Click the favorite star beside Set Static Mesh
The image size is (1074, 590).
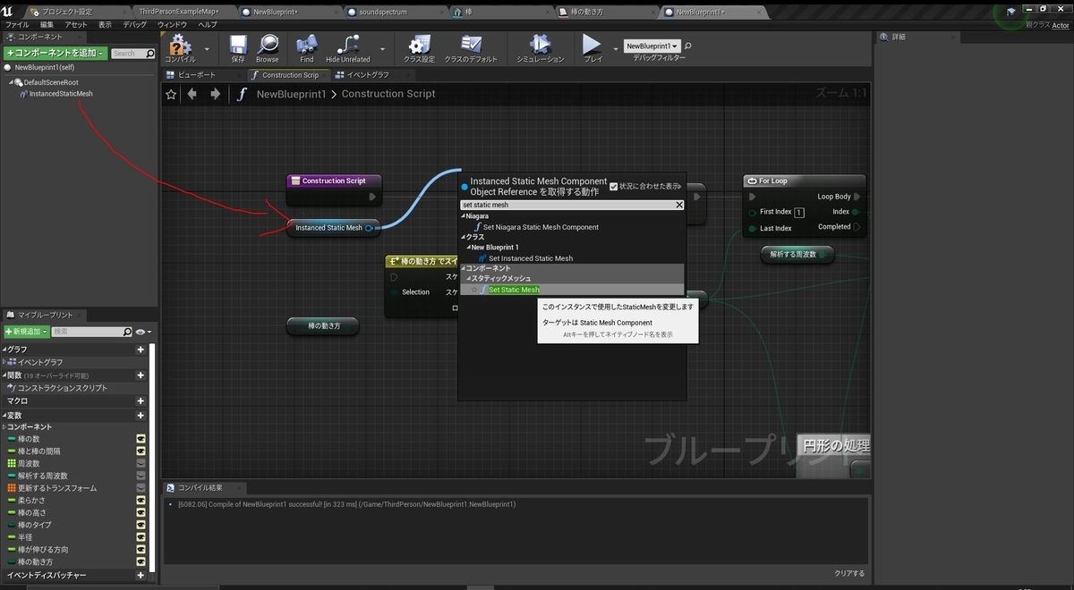coord(474,290)
